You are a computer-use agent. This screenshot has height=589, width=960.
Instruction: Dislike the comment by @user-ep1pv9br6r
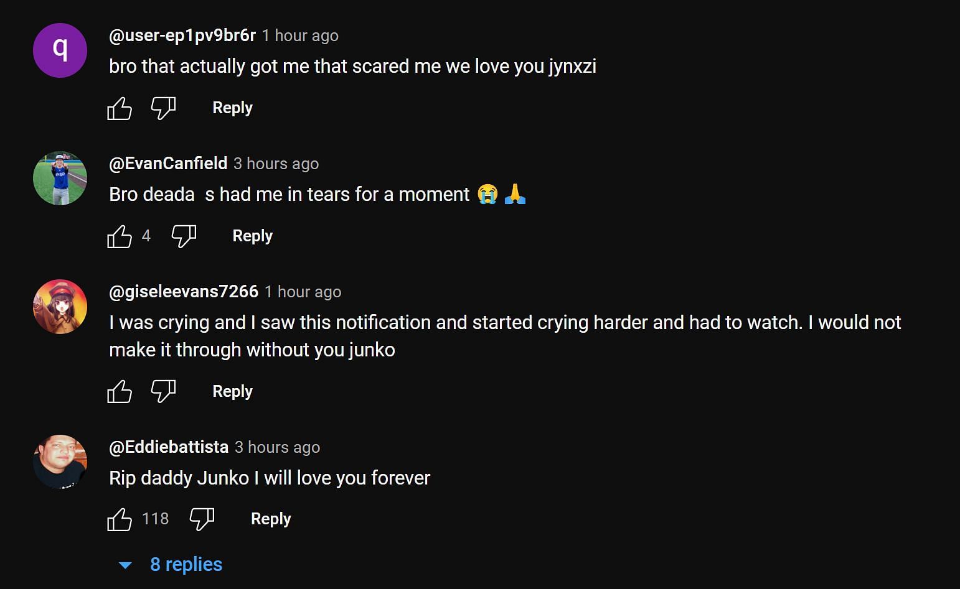pyautogui.click(x=163, y=108)
